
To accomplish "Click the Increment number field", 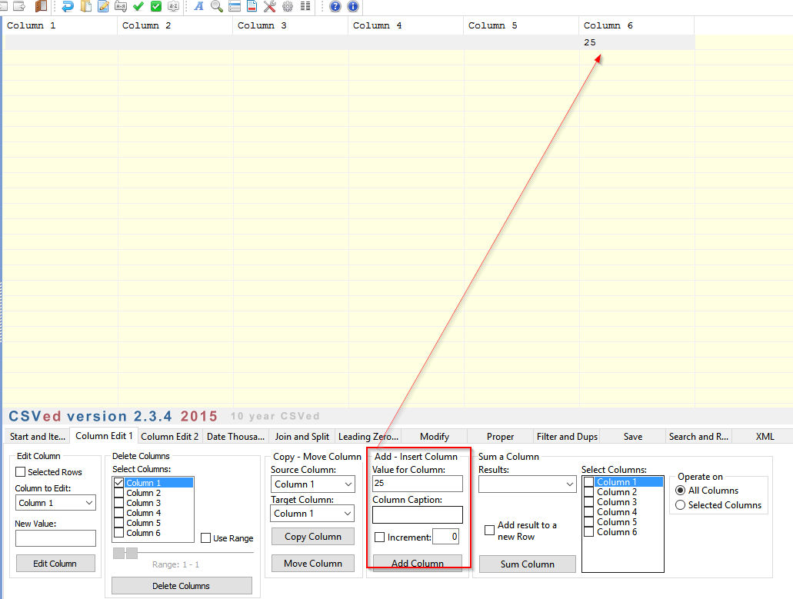I will pyautogui.click(x=445, y=537).
